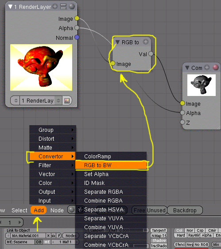
Task: Click the yellow Image output socket on RenderLayer
Action: pos(77,18)
